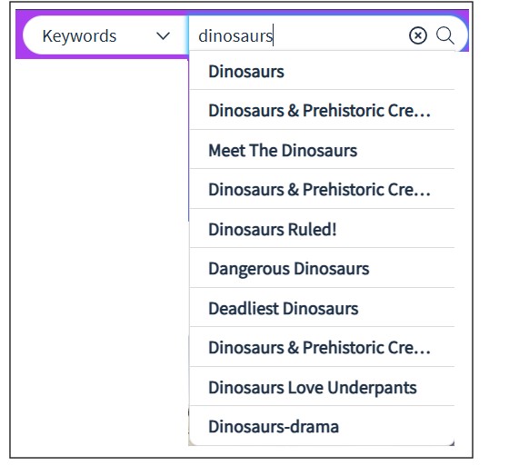Click the "Keywords" label text
Image resolution: width=509 pixels, height=466 pixels.
[79, 36]
